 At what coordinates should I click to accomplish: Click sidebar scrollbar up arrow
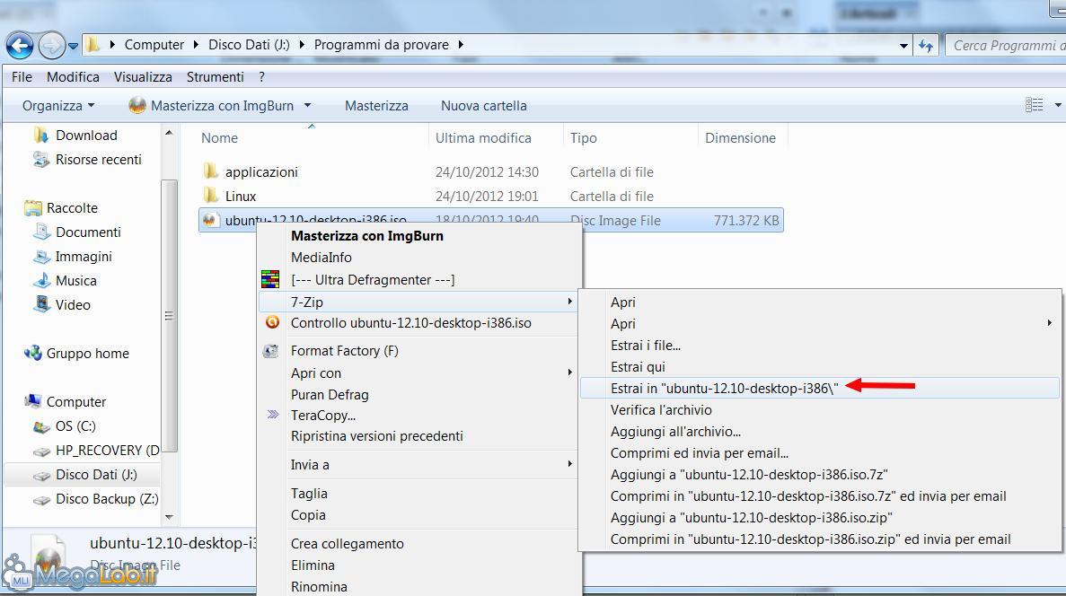(169, 133)
